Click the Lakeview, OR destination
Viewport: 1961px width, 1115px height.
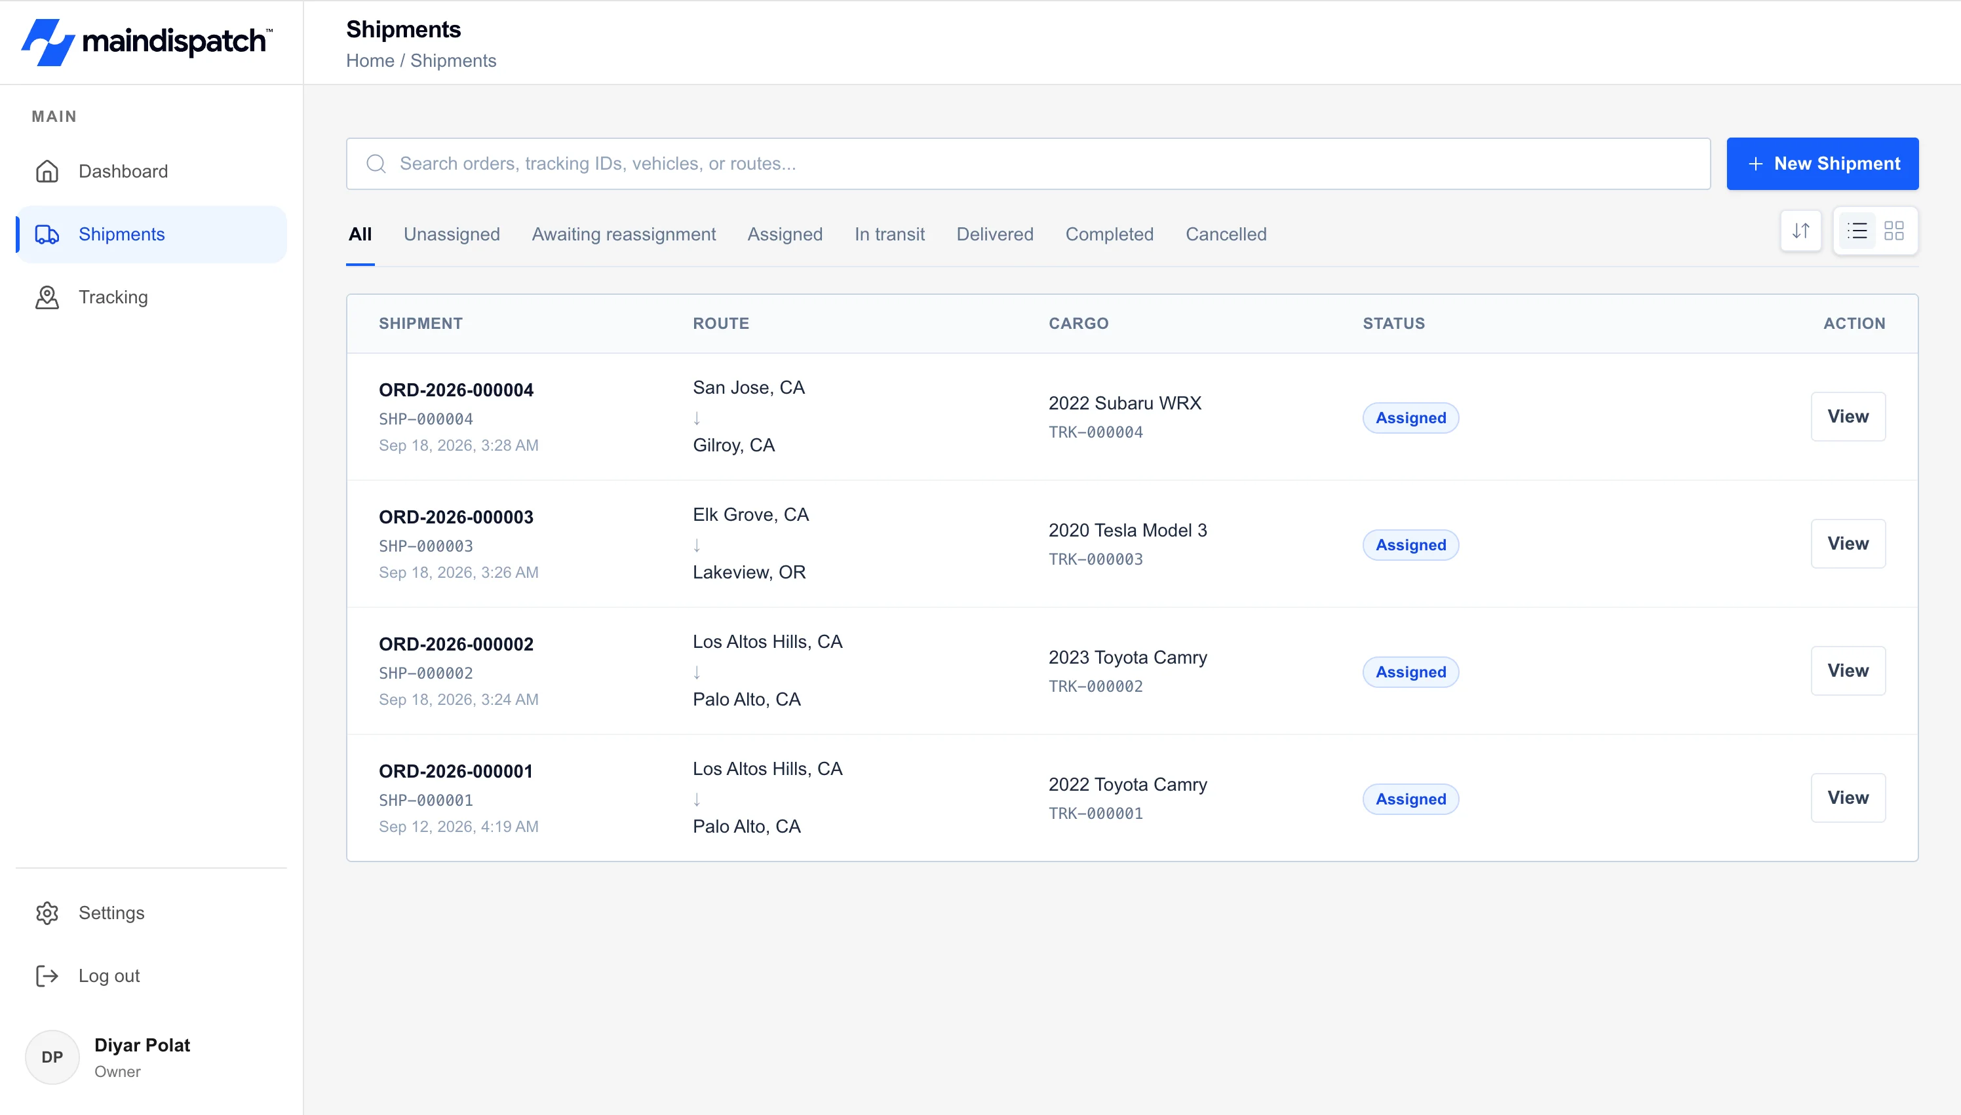pyautogui.click(x=749, y=572)
